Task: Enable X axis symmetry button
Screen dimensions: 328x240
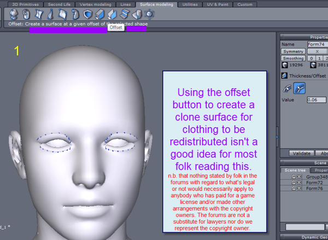Action: click(x=317, y=51)
